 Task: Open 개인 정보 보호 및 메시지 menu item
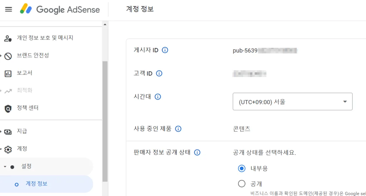45,38
